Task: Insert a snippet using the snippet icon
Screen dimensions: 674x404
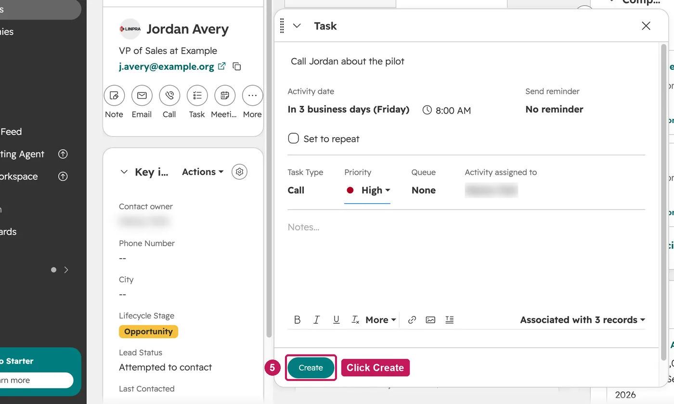Action: (x=450, y=320)
